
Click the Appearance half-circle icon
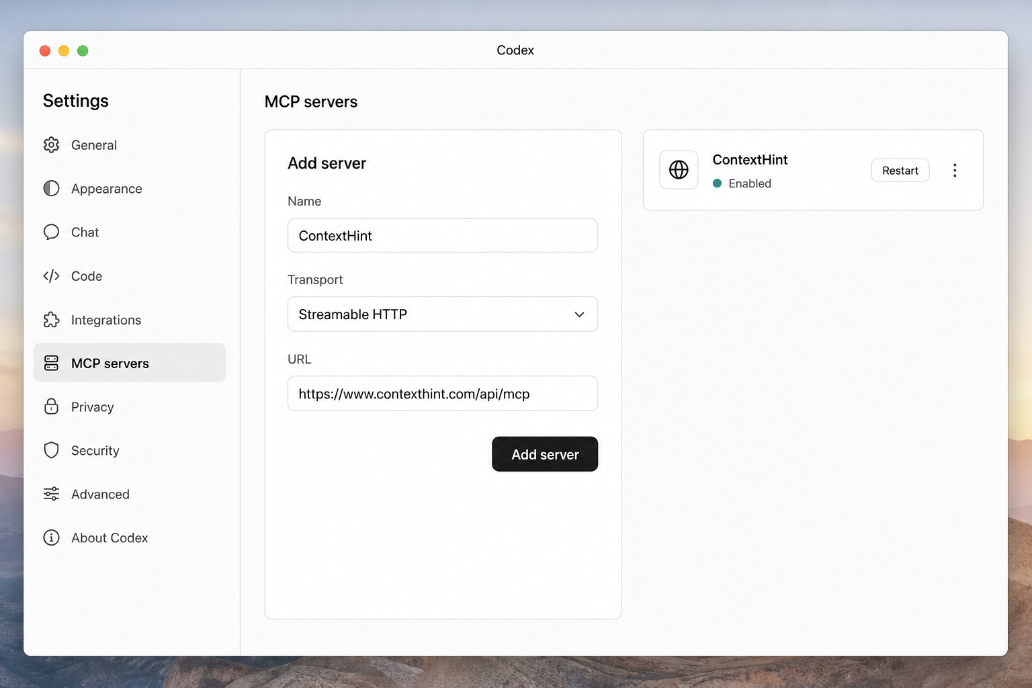point(51,189)
